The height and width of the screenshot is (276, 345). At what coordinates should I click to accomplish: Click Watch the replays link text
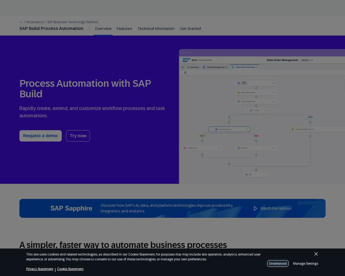pyautogui.click(x=276, y=208)
